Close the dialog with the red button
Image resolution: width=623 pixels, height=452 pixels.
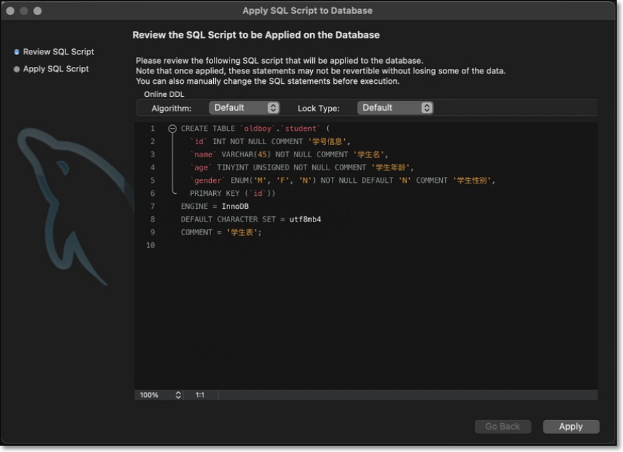(11, 11)
